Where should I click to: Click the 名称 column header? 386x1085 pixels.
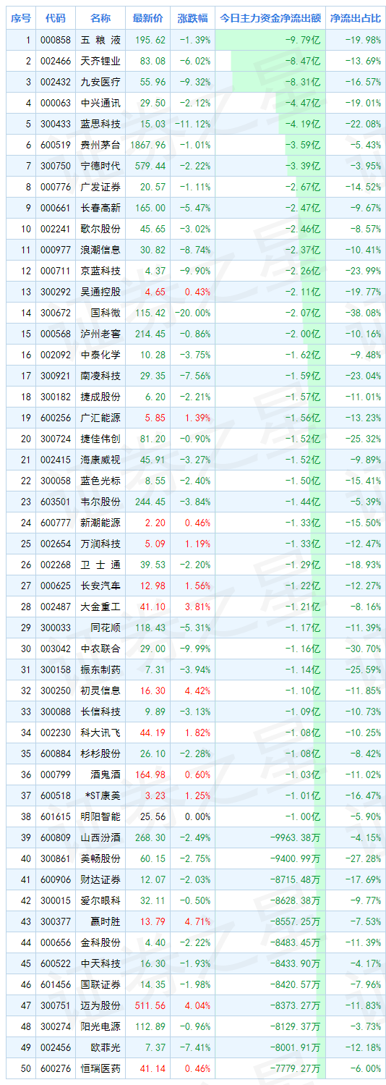pyautogui.click(x=101, y=18)
